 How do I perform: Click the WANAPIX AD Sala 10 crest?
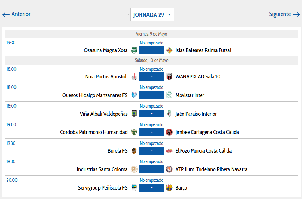tap(169, 77)
